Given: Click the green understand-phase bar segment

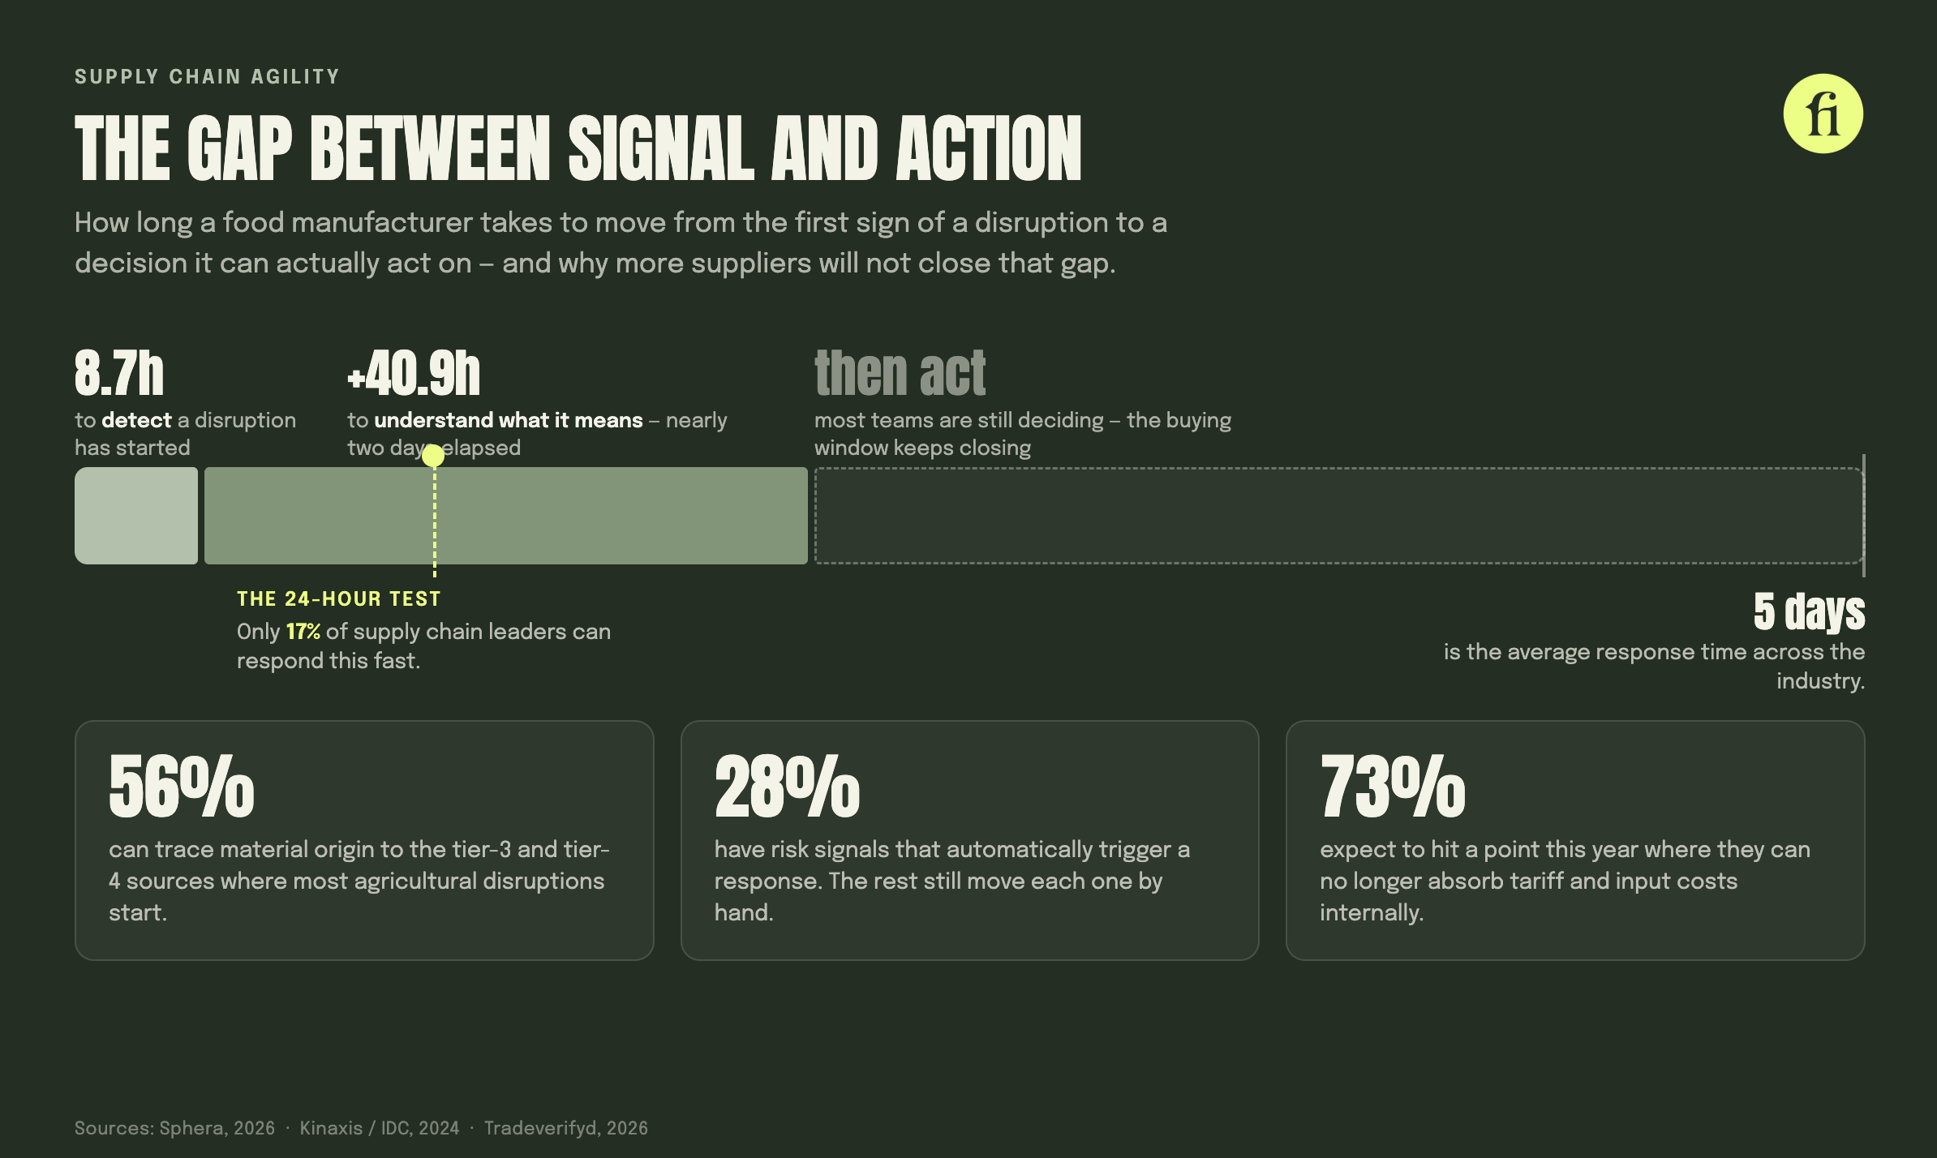Looking at the screenshot, I should [x=506, y=515].
